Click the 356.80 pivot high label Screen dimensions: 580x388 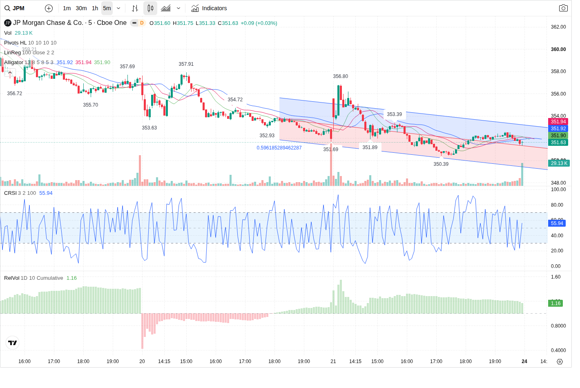[341, 76]
